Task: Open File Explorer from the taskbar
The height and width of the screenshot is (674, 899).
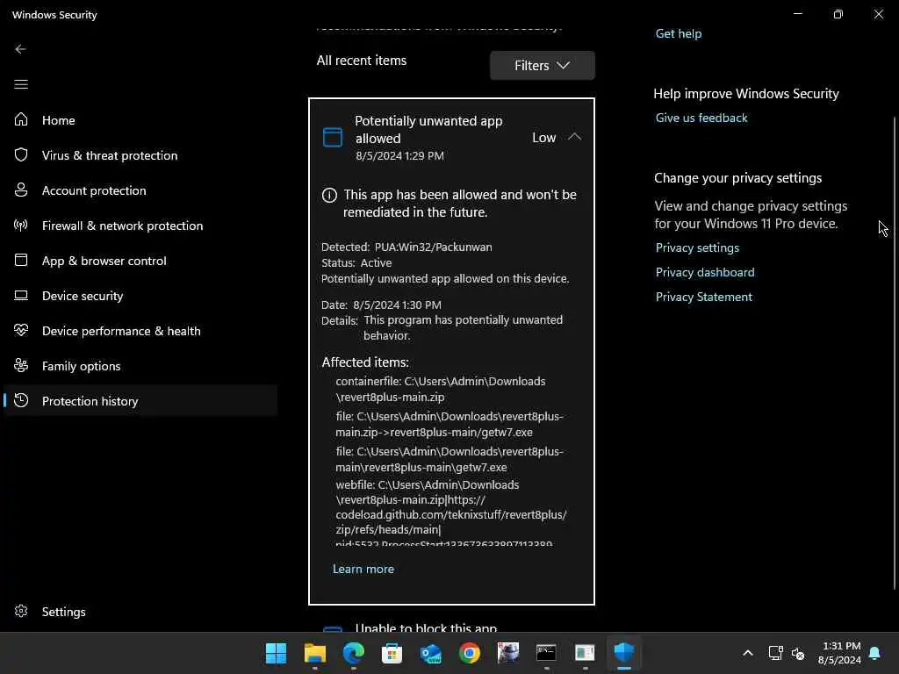Action: pos(315,653)
